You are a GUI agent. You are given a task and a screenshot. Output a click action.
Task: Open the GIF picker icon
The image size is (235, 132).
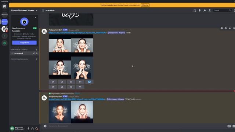229,126
